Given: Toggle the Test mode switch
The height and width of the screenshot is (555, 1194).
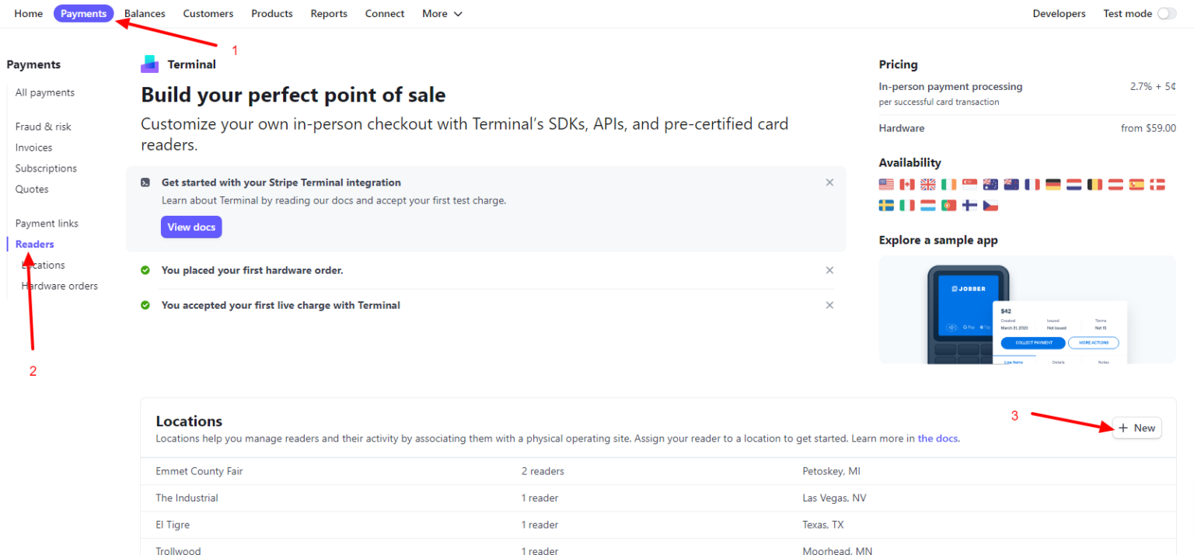Looking at the screenshot, I should pos(1166,14).
